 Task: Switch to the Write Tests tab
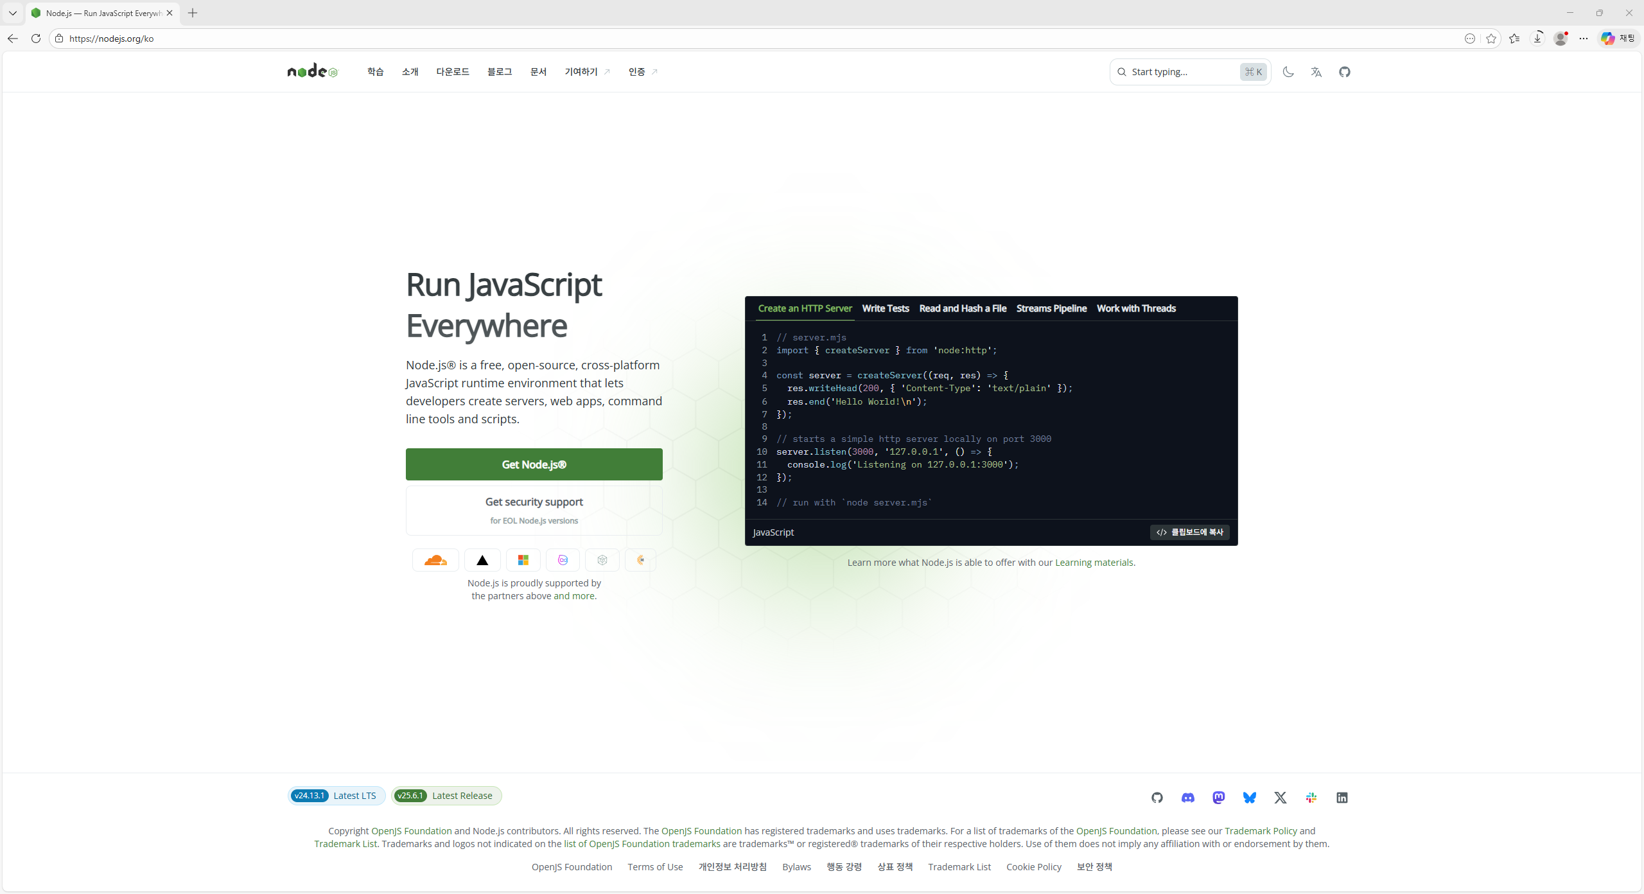coord(885,308)
